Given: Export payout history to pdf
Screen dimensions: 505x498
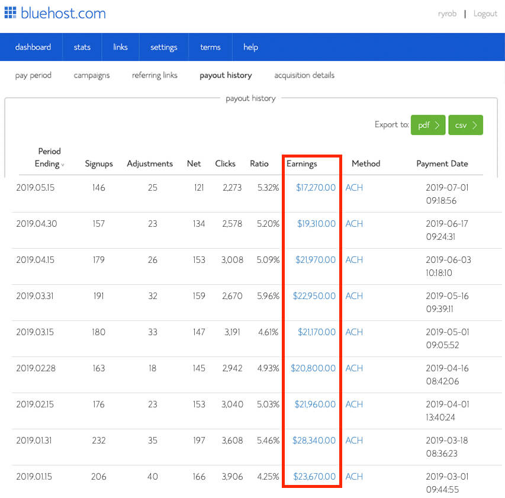Looking at the screenshot, I should pos(427,125).
